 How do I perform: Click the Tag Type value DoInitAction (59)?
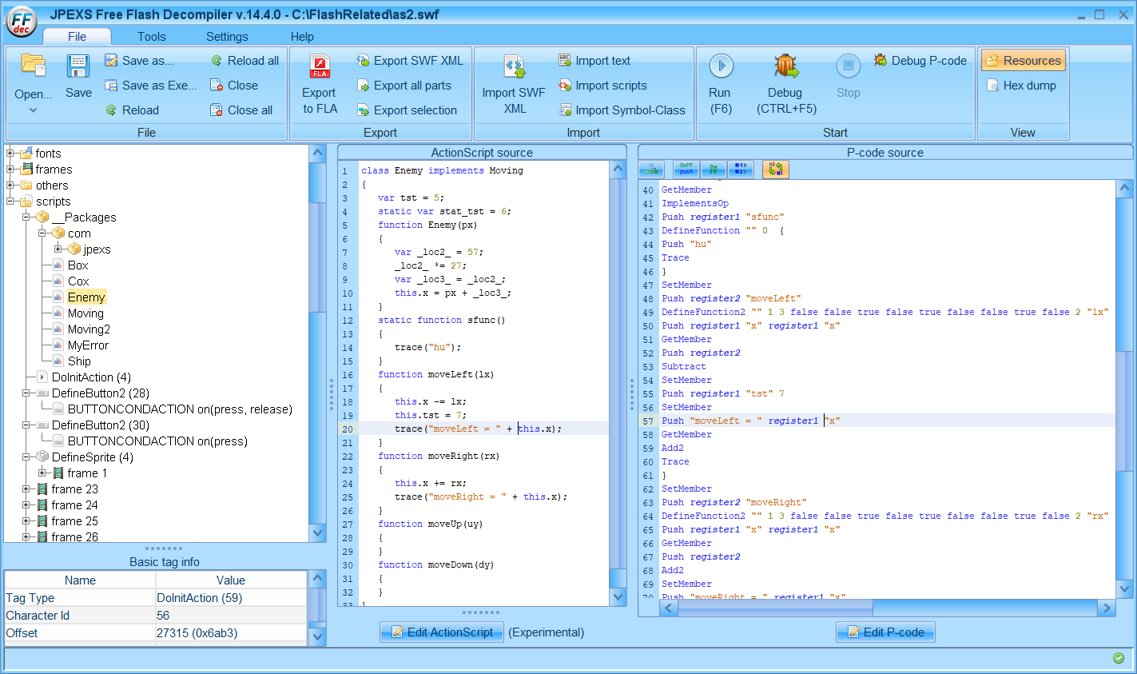pos(231,598)
